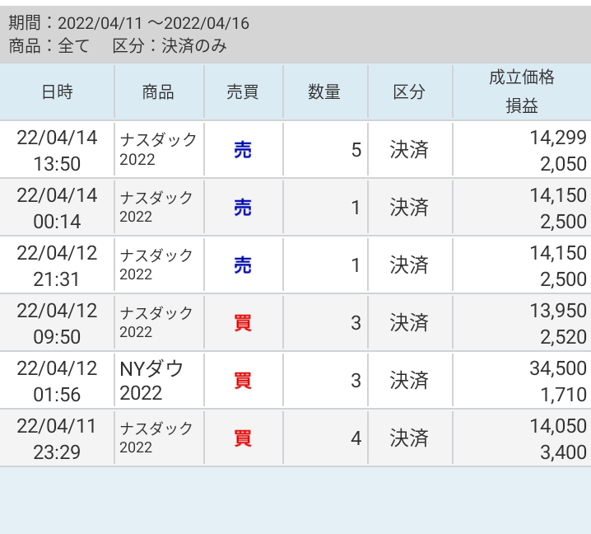Click the 期間 date range text
This screenshot has height=534, width=591.
point(128,23)
